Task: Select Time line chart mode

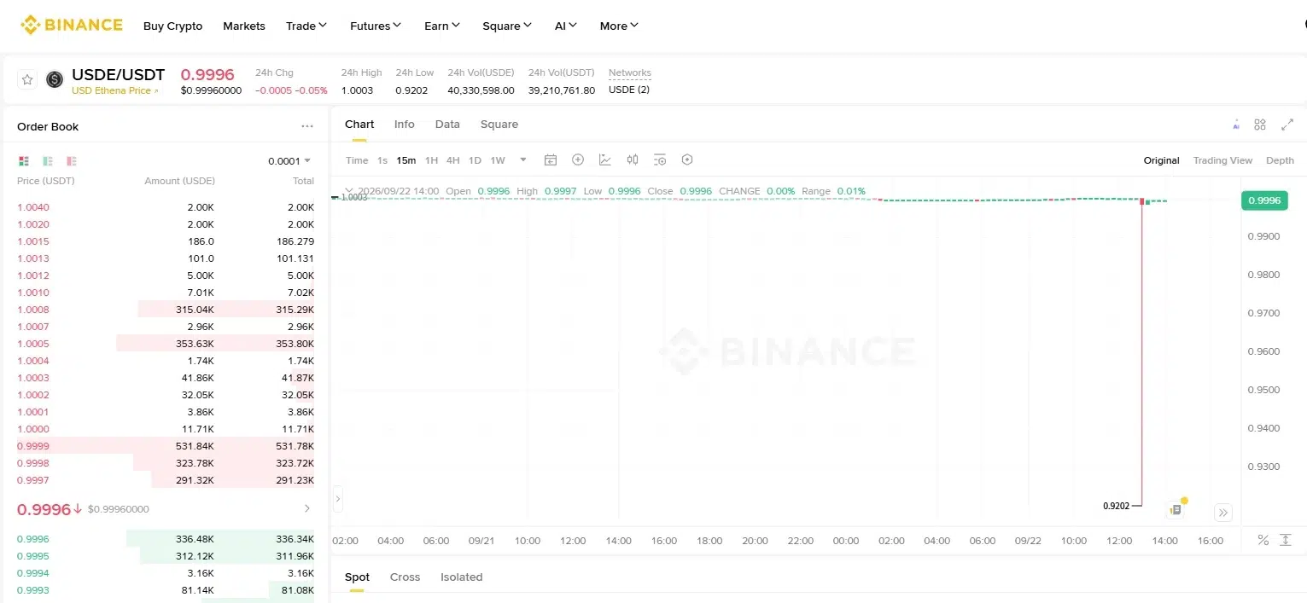Action: (357, 160)
